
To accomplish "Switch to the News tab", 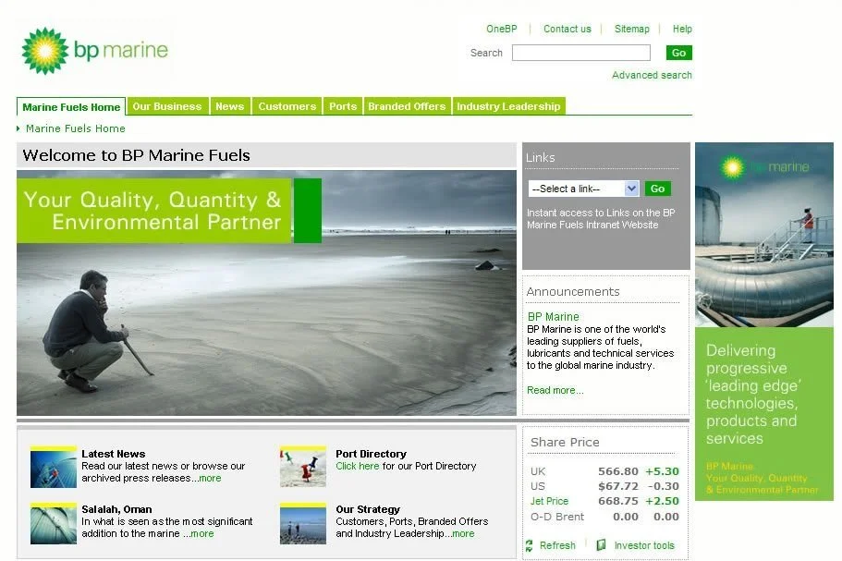I will [230, 106].
